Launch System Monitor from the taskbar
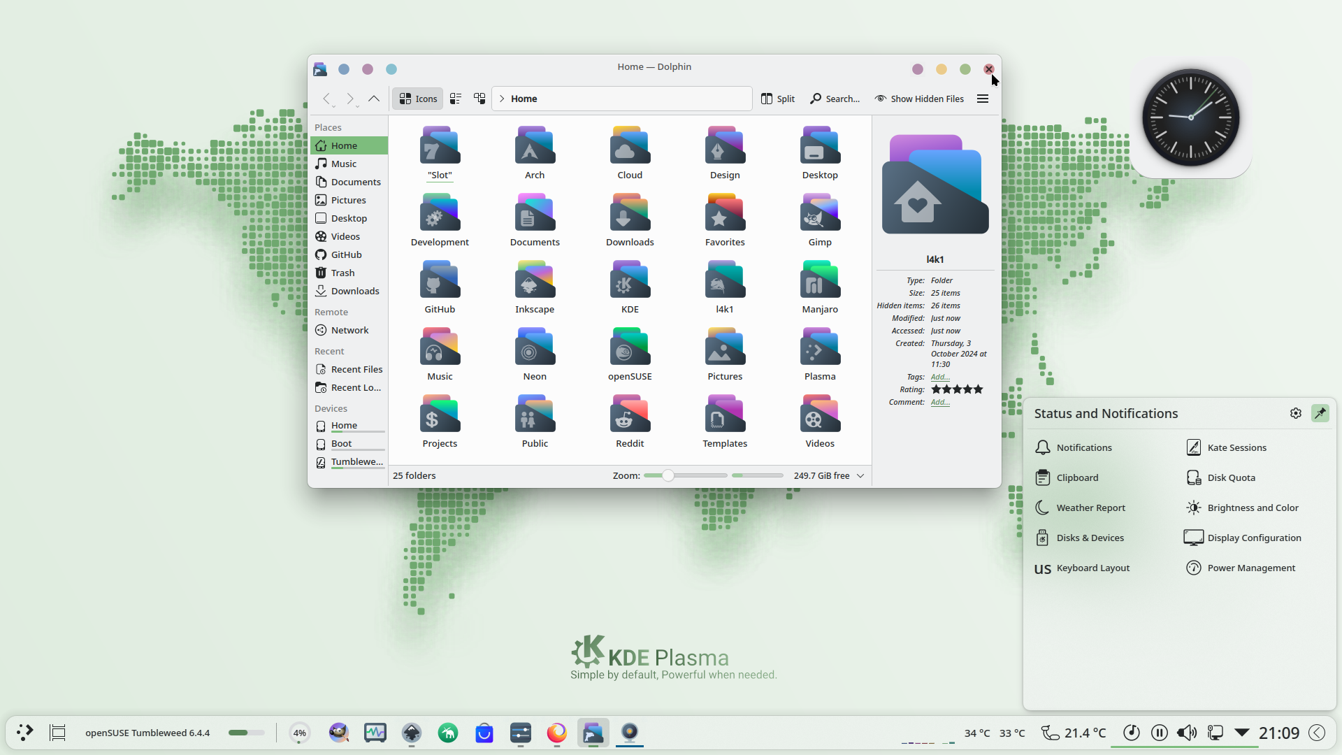The image size is (1342, 755). pyautogui.click(x=375, y=732)
